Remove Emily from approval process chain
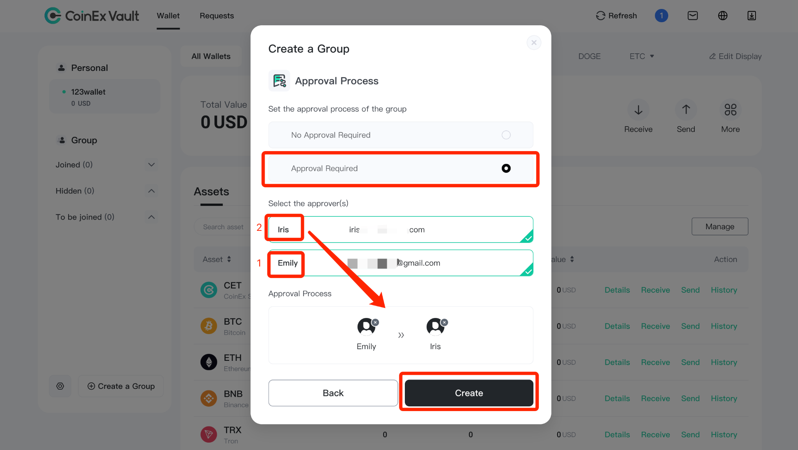 375,322
